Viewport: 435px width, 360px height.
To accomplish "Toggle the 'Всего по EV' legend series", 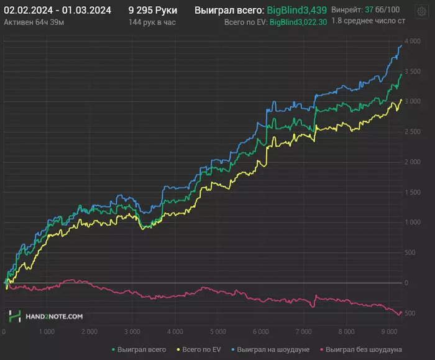I will [199, 349].
